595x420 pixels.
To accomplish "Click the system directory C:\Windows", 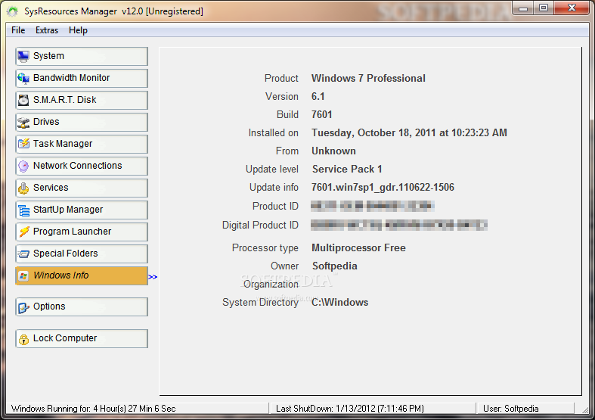I will point(339,302).
